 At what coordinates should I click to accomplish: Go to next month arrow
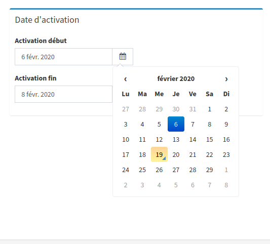(226, 79)
